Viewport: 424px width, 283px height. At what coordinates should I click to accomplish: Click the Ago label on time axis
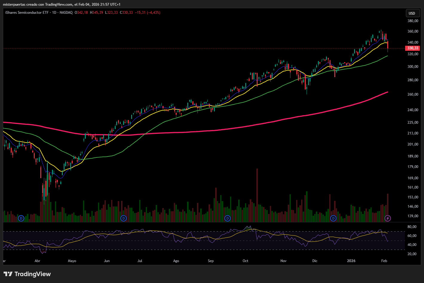176,261
